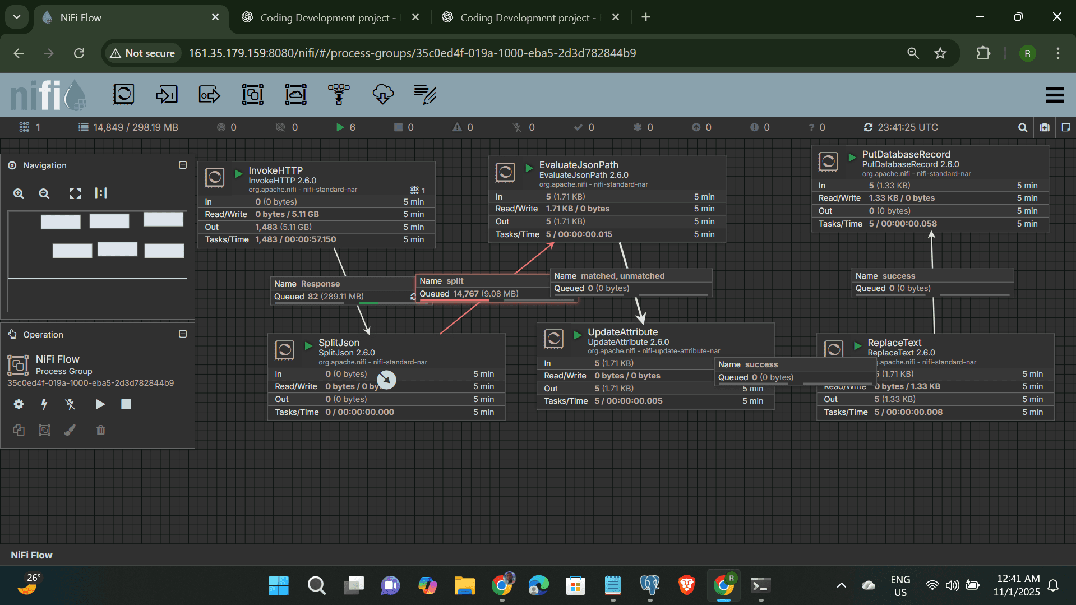Open the Chrome profile R avatar
Image resolution: width=1076 pixels, height=605 pixels.
[x=1027, y=53]
